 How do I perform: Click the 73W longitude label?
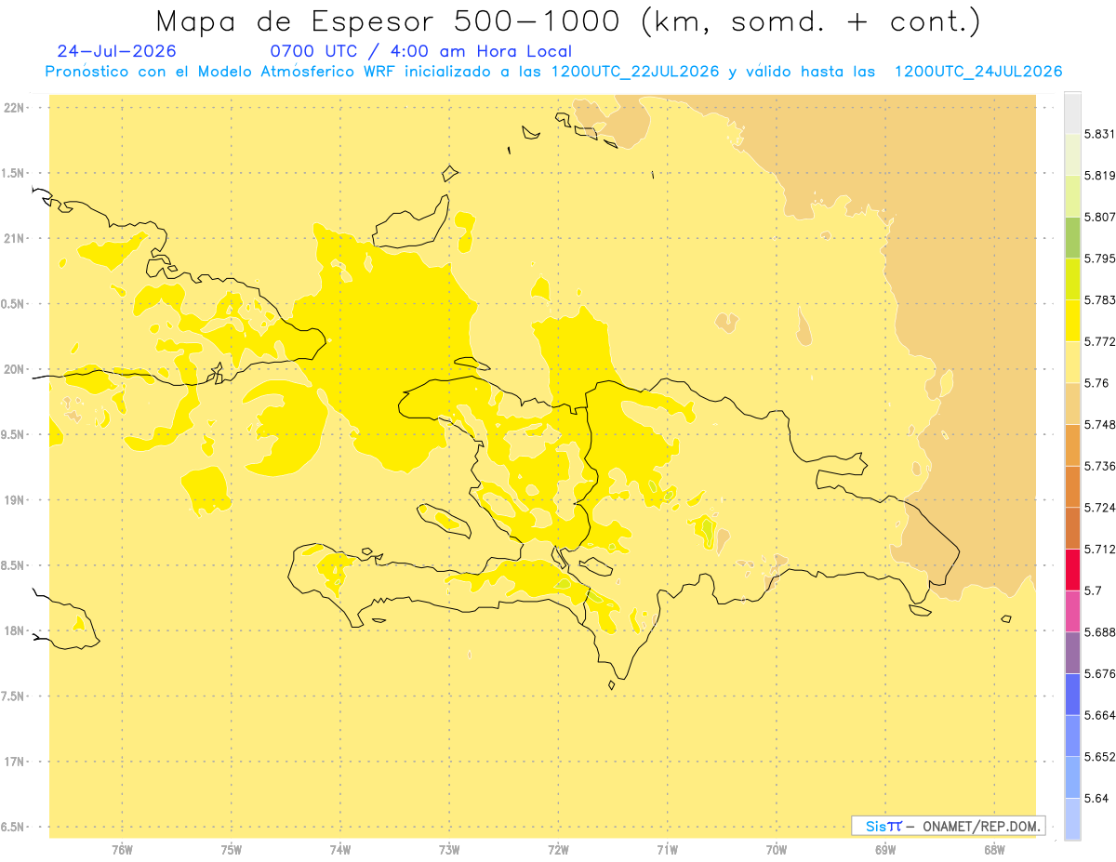449,850
